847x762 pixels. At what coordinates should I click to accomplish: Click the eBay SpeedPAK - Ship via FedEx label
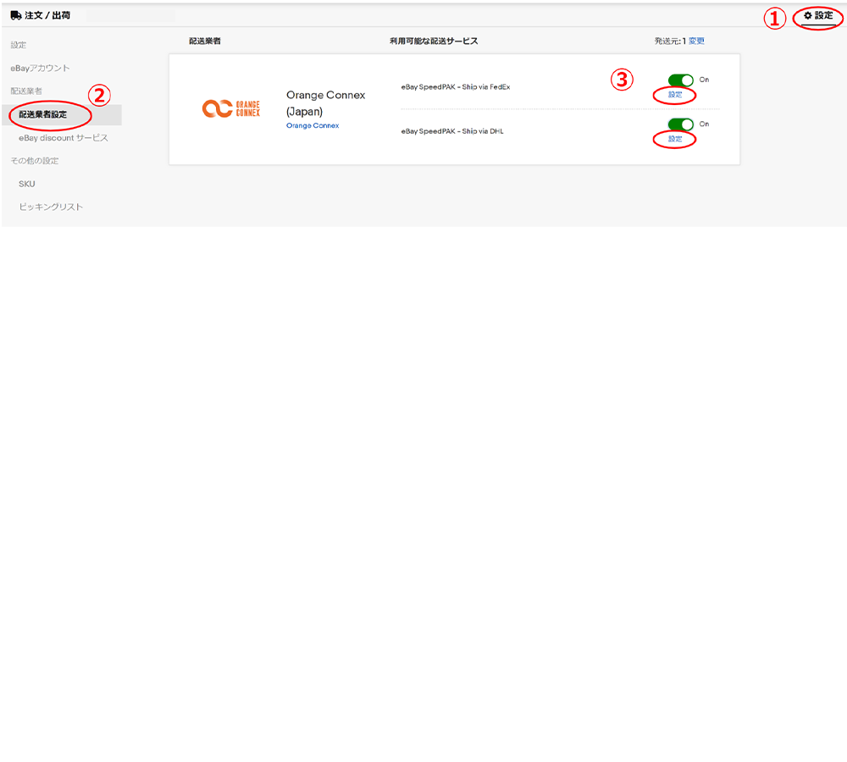[456, 87]
